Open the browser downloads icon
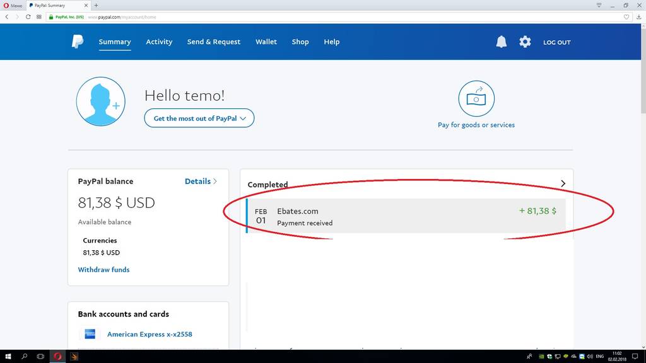Viewport: 646px width, 363px height. pos(638,17)
